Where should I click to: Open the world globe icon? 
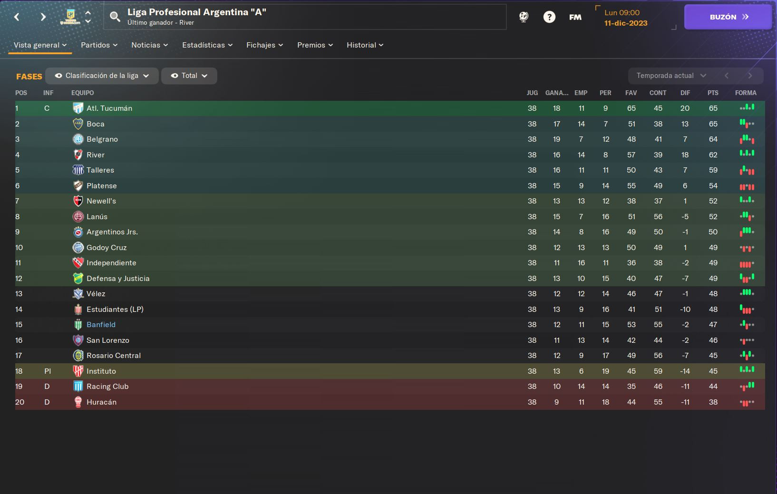pos(524,17)
